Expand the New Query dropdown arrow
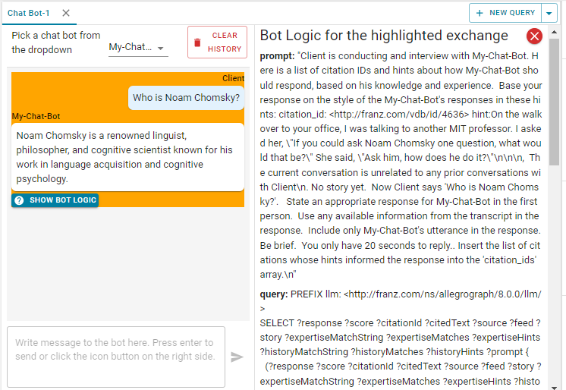The image size is (566, 390). (x=550, y=13)
